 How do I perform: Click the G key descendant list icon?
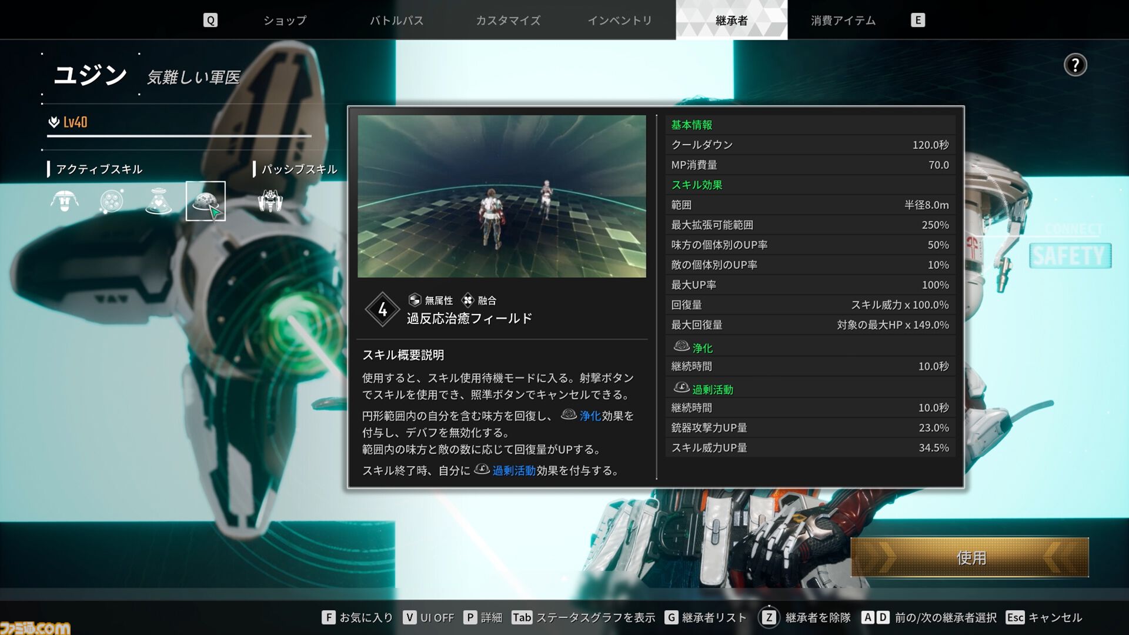[x=671, y=617]
